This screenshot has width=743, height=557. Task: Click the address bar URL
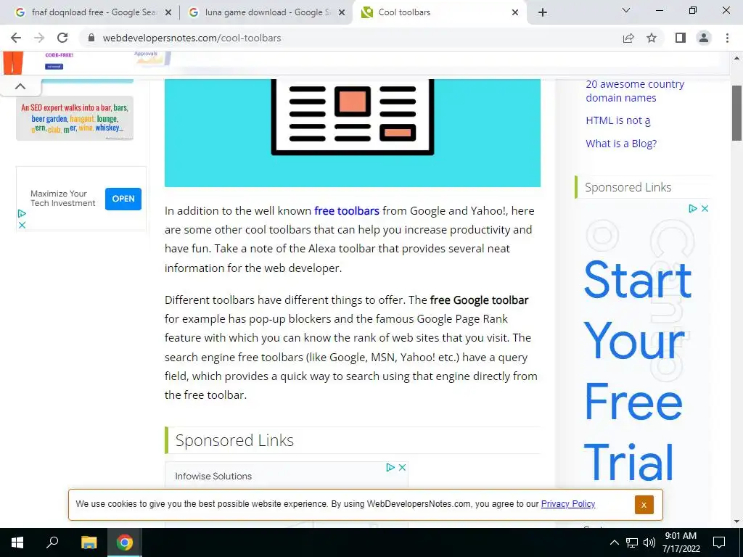point(192,38)
